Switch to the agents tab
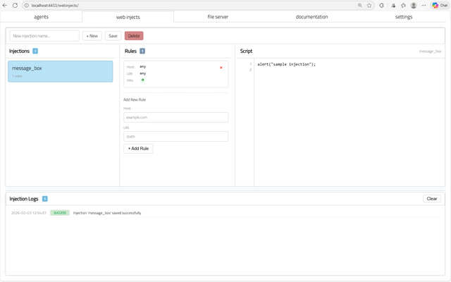Image resolution: width=451 pixels, height=282 pixels. pos(41,17)
